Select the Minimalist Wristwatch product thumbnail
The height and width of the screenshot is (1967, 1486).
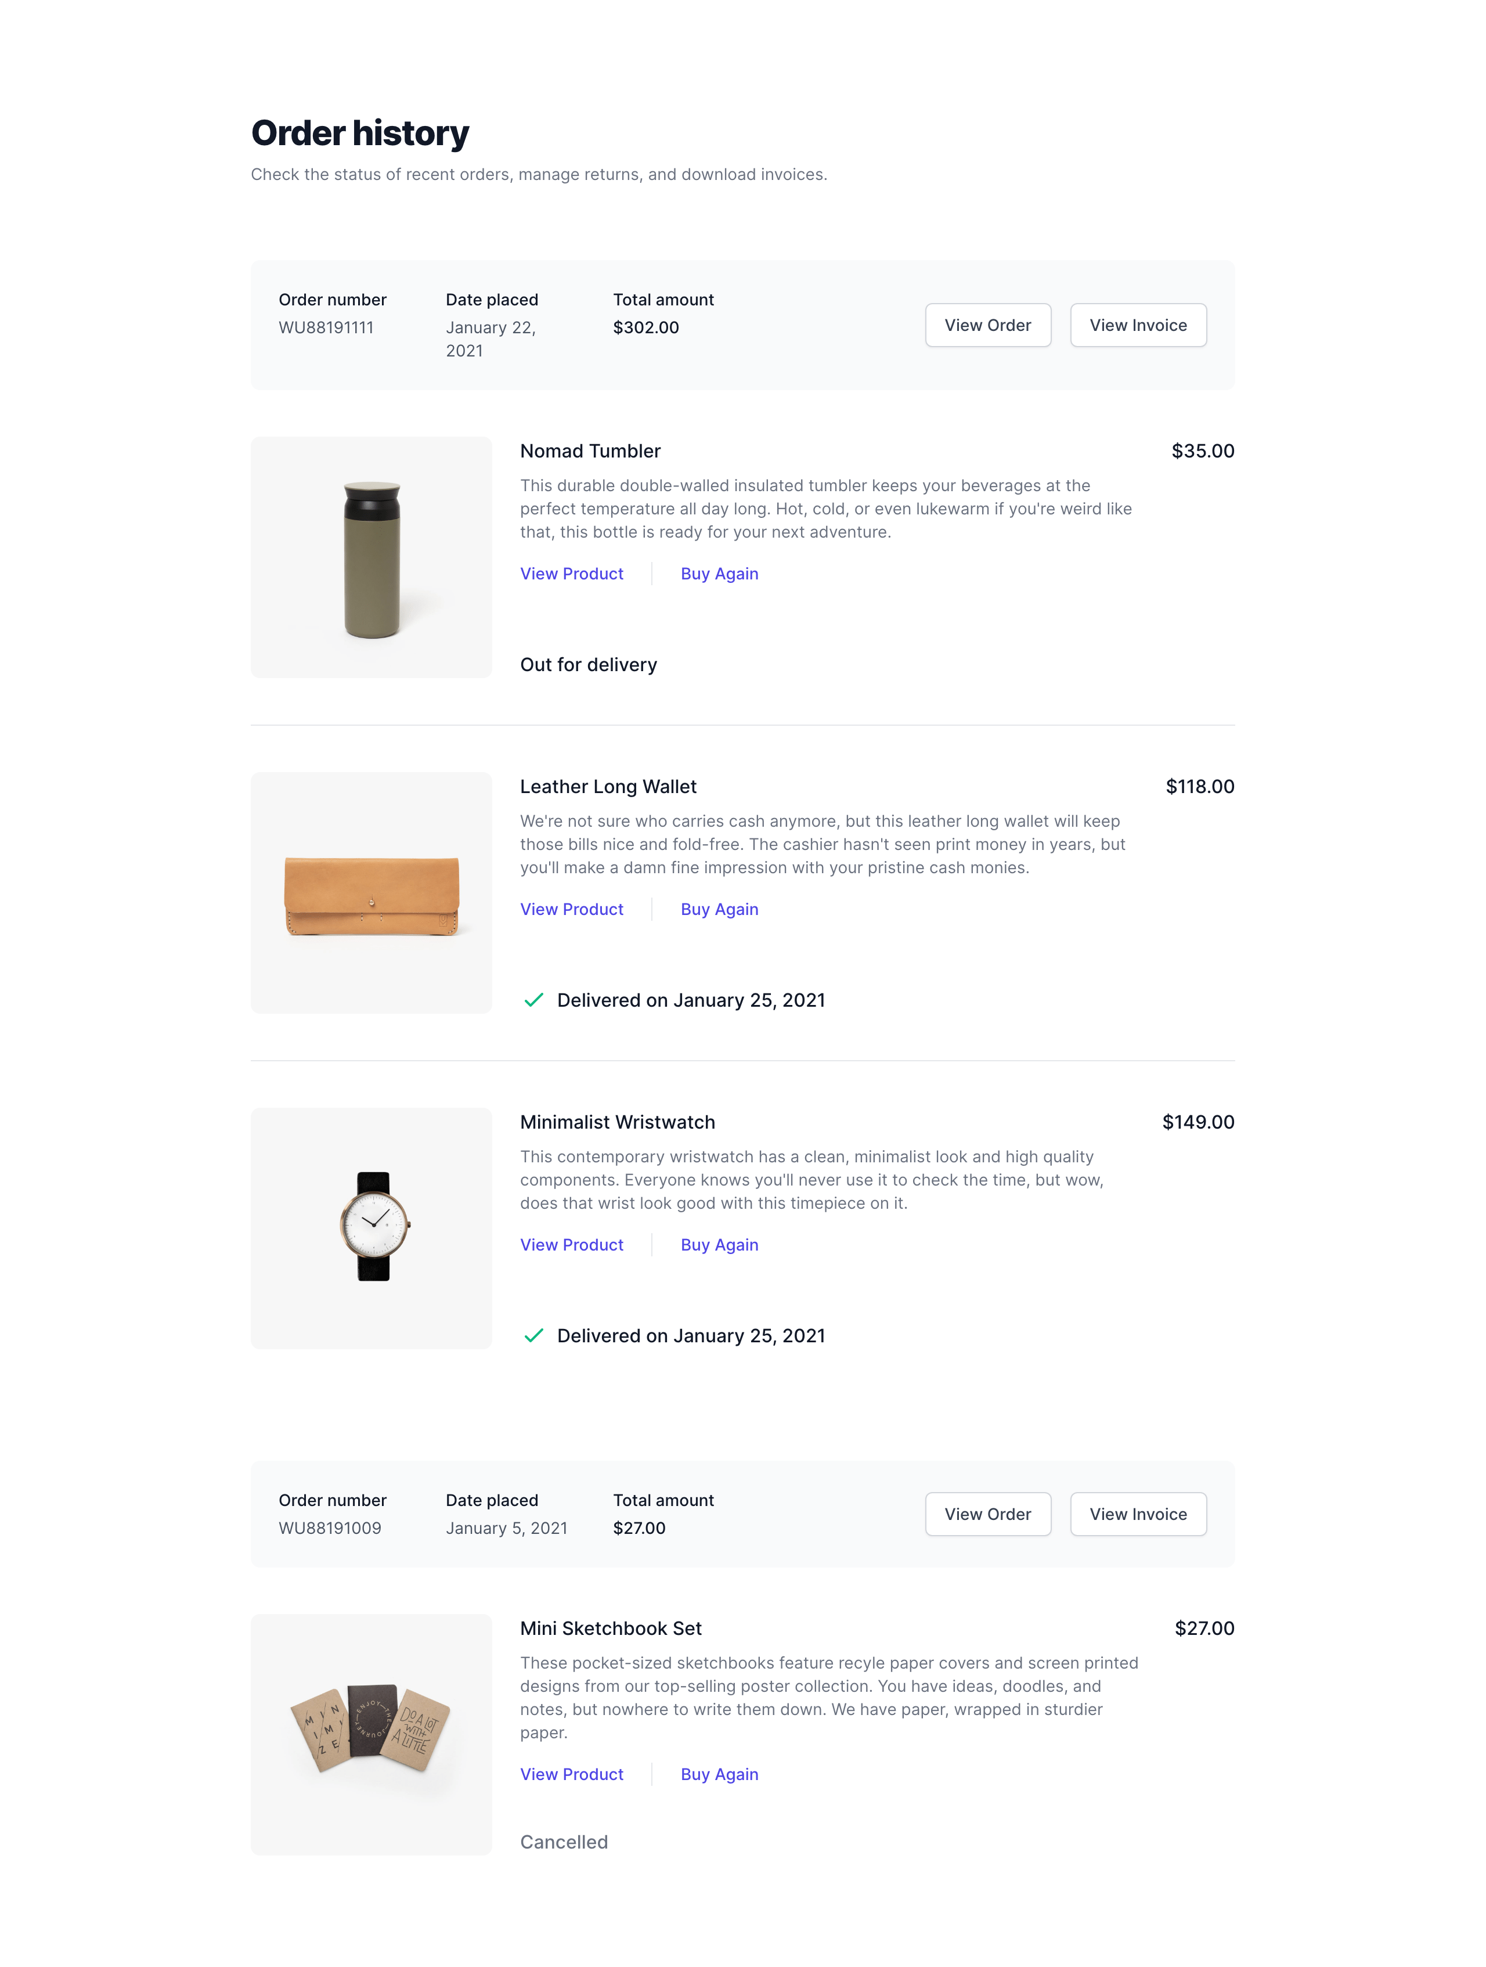371,1228
